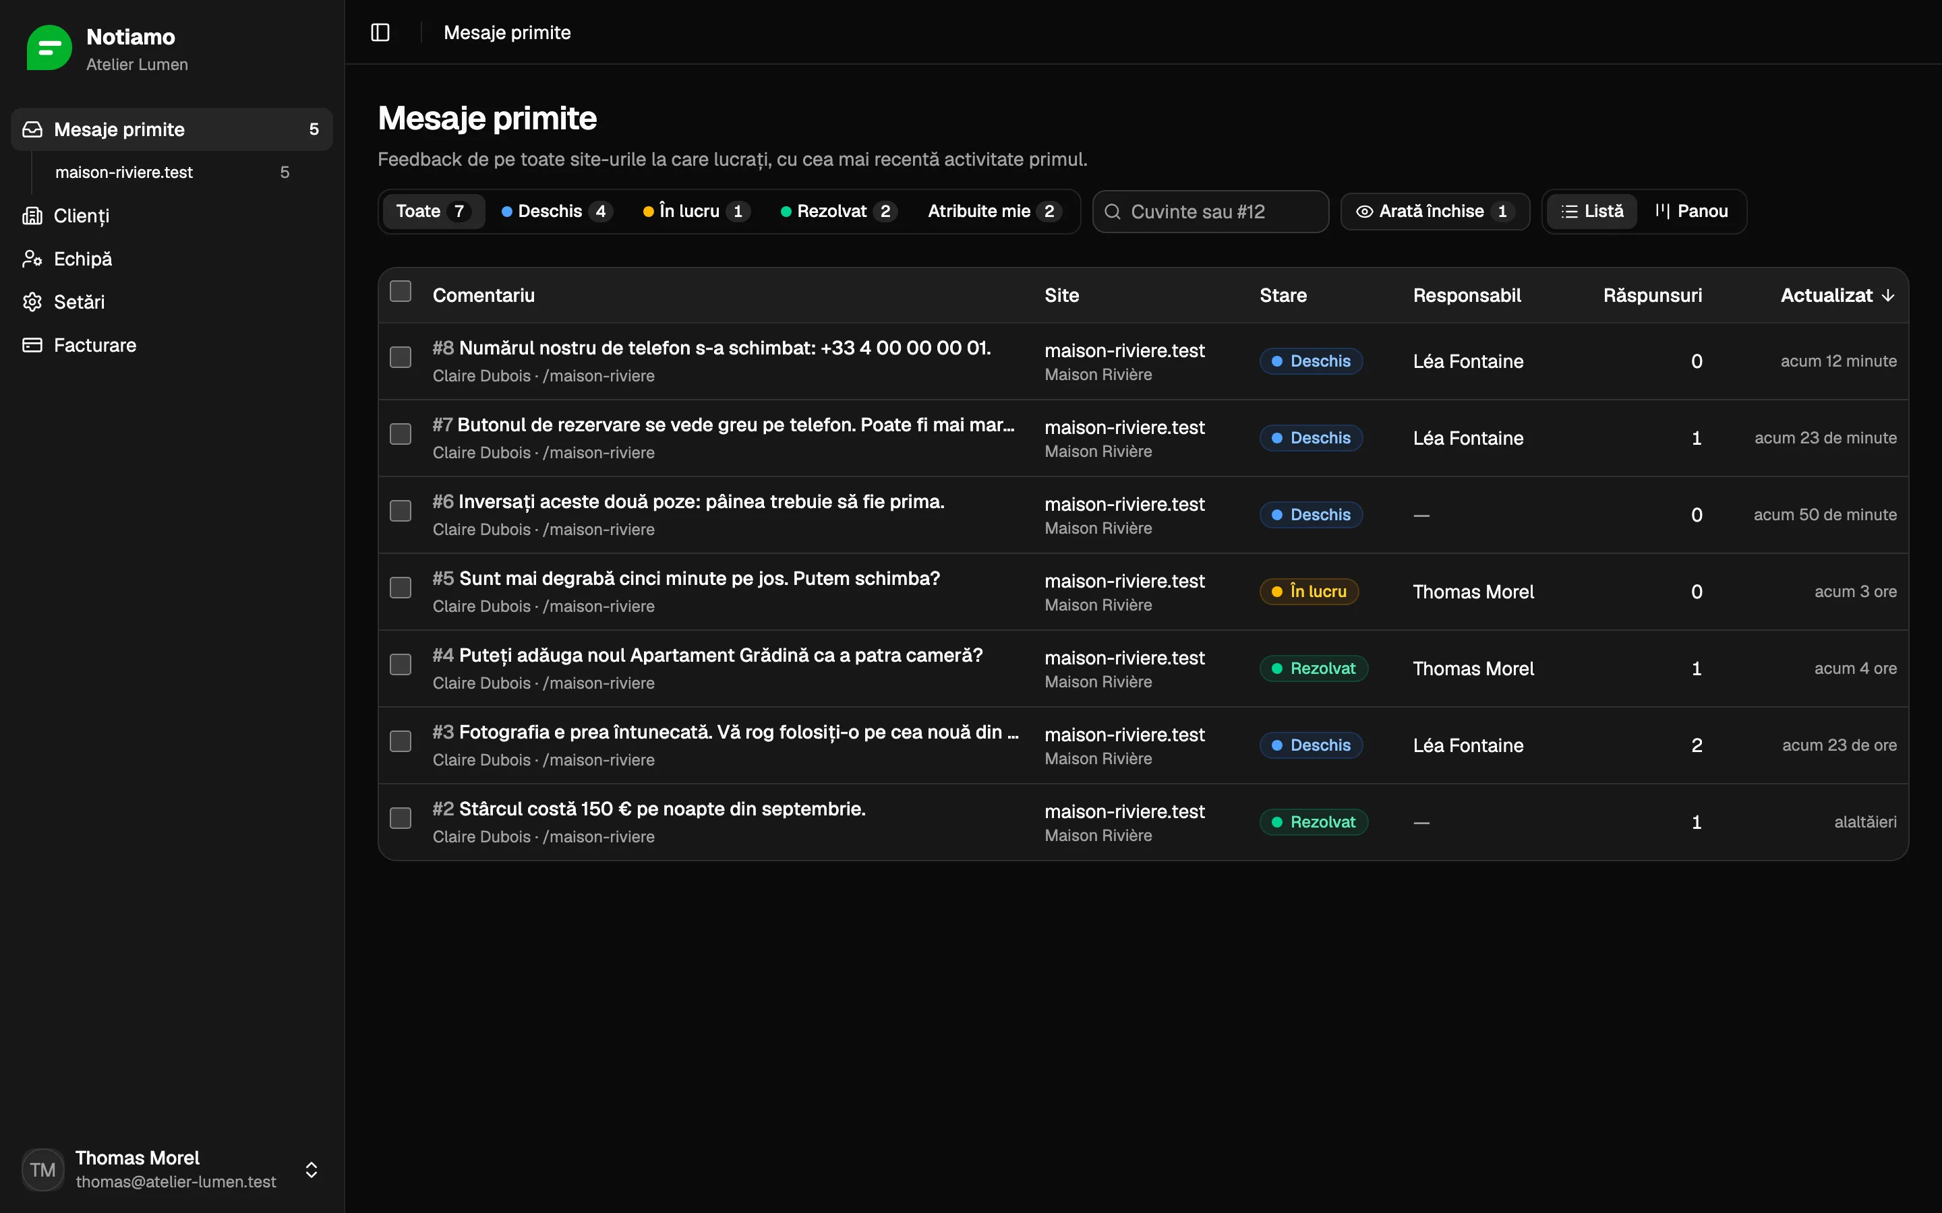This screenshot has height=1213, width=1942.
Task: Go to the Echipă page
Action: (172, 259)
